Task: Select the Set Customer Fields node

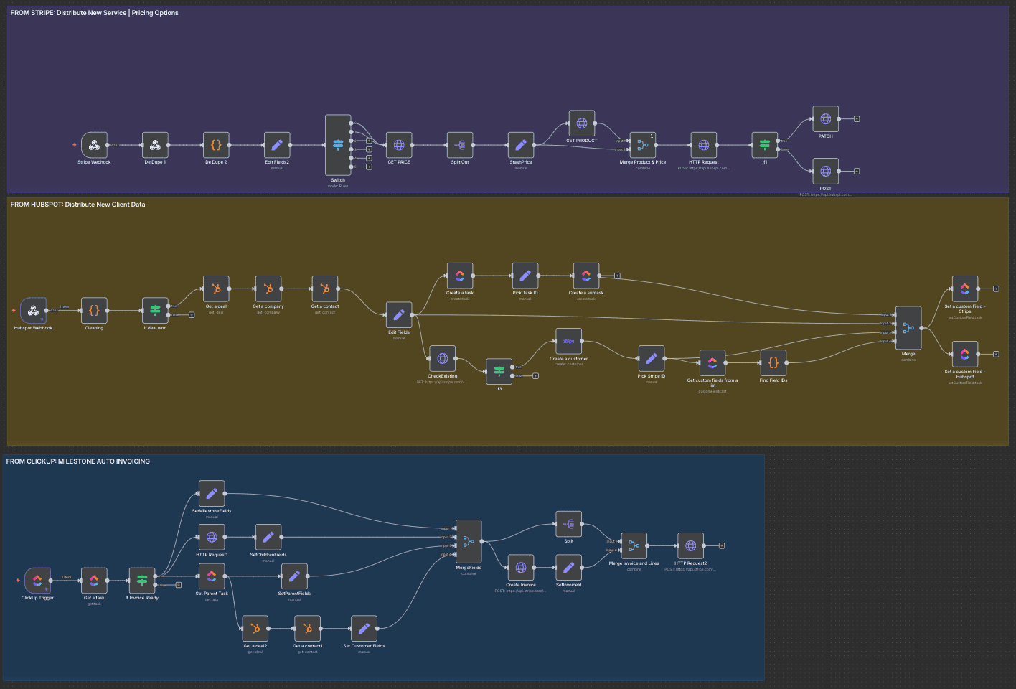Action: pyautogui.click(x=364, y=629)
